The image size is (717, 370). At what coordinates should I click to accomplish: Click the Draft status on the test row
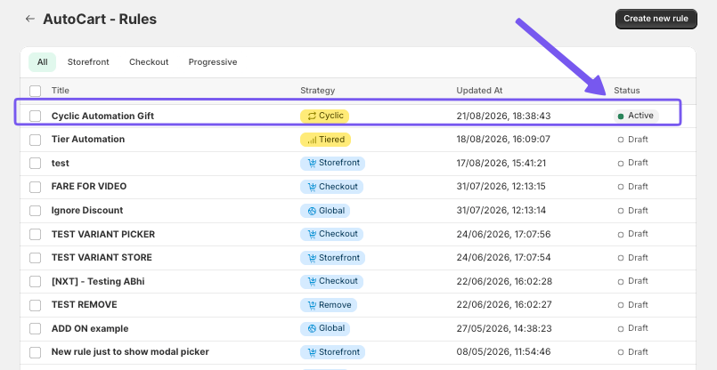click(x=633, y=163)
